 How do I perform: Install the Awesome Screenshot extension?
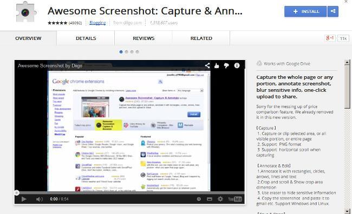pos(305,11)
